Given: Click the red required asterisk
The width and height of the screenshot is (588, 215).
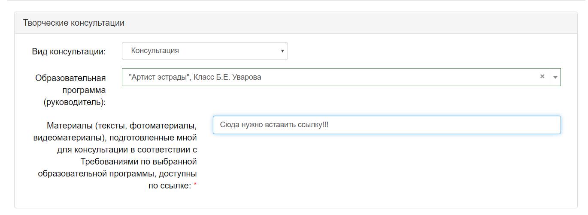Looking at the screenshot, I should point(195,185).
